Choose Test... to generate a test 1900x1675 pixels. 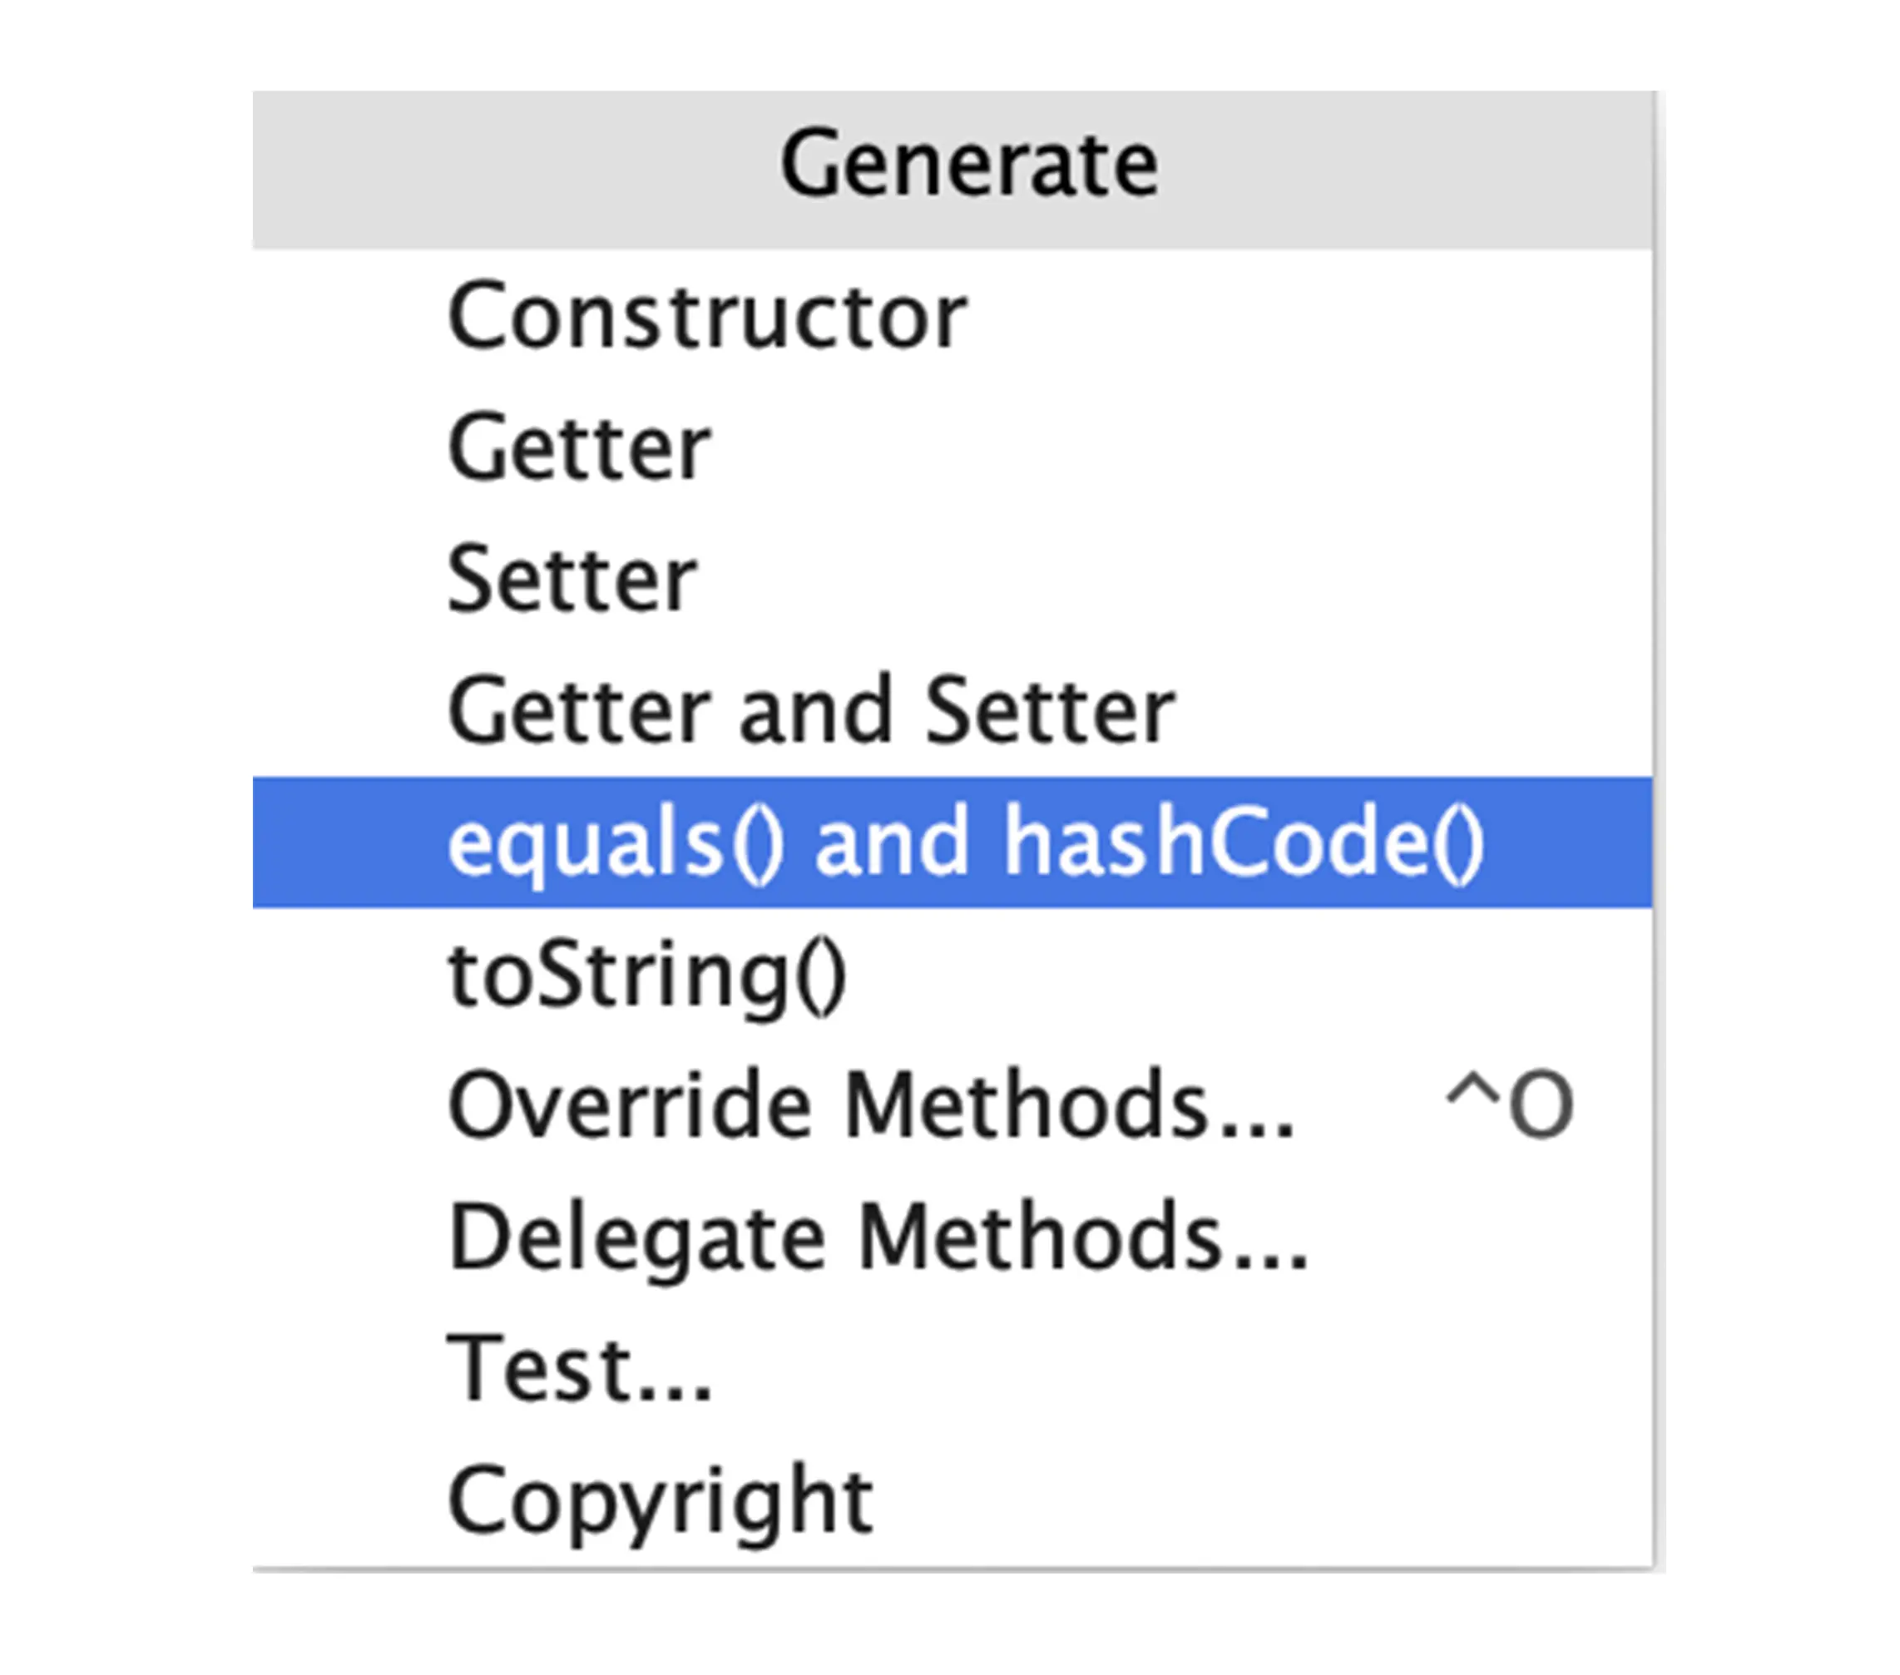952,1368
